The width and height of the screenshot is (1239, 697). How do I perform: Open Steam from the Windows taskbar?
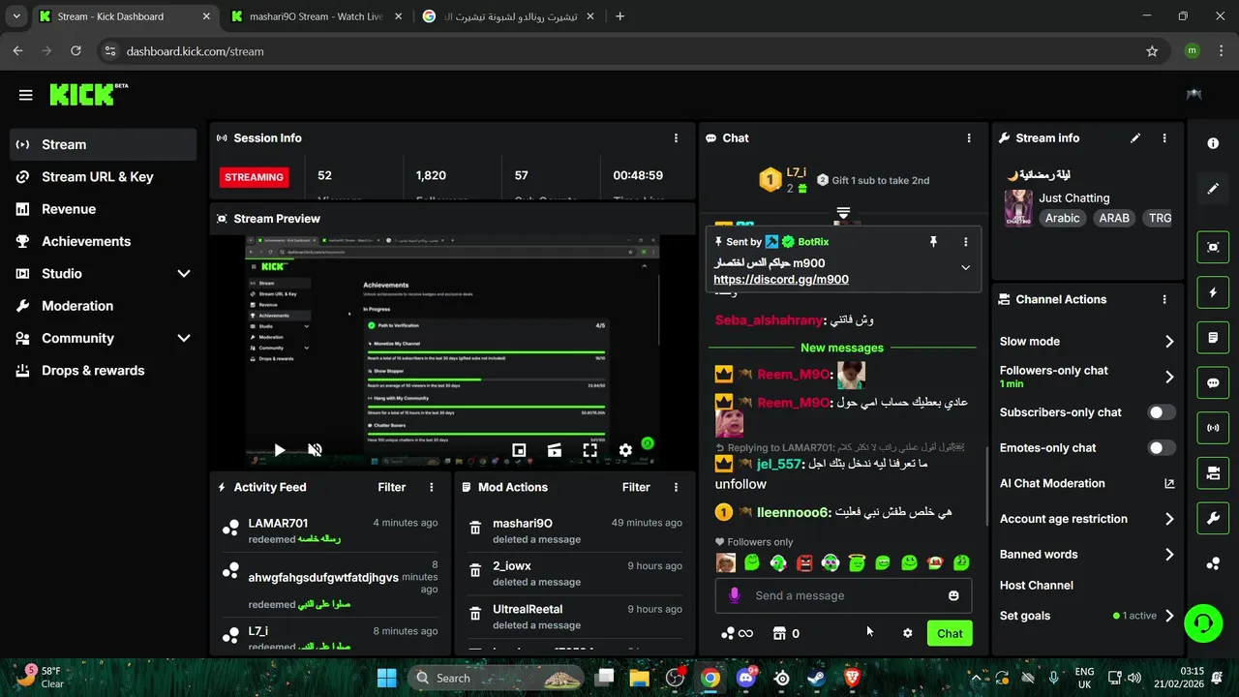(x=816, y=678)
